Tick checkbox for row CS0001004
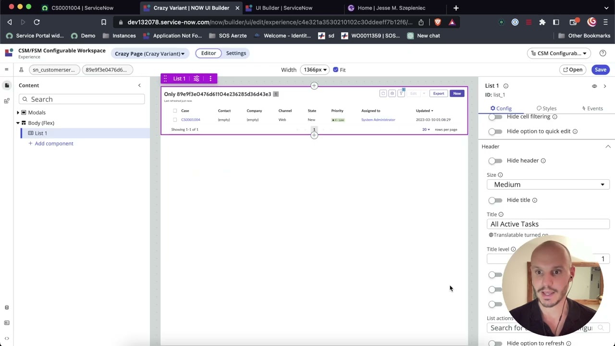Screen dimensions: 615x346 coord(175,120)
